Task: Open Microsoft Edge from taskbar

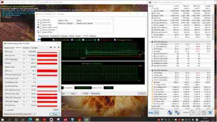Action: [x=30, y=120]
